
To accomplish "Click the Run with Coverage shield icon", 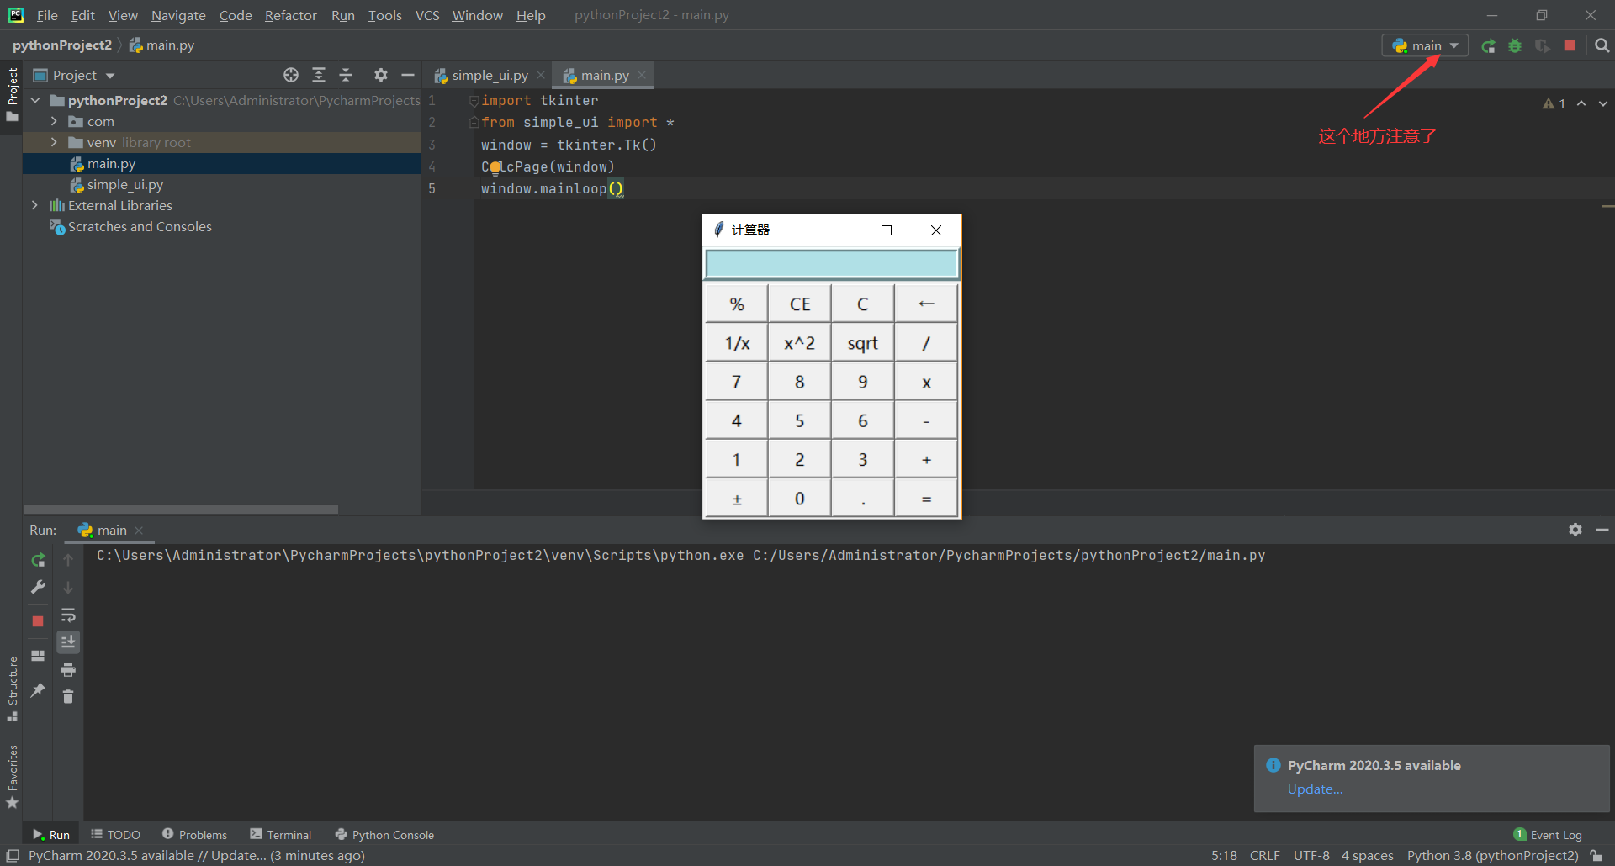I will [1543, 45].
